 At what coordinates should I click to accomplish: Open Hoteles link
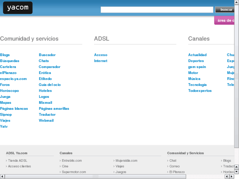click(45, 91)
